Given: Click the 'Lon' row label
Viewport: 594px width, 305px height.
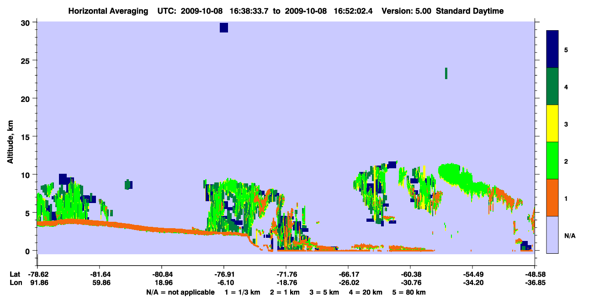Looking at the screenshot, I should coord(15,283).
